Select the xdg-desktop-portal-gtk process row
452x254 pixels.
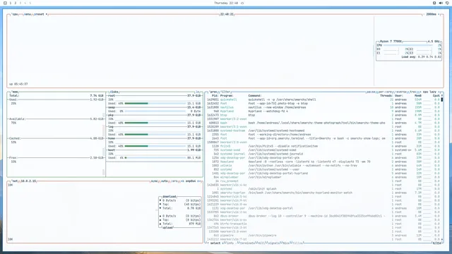point(323,158)
